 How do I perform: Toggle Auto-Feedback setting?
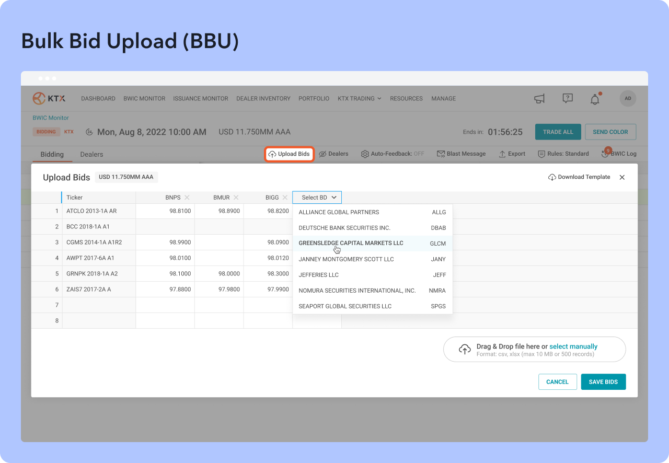(x=392, y=154)
